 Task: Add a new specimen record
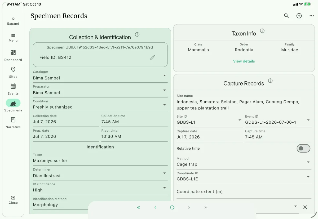299,16
